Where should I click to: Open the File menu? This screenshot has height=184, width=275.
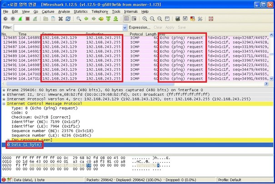tap(5, 11)
